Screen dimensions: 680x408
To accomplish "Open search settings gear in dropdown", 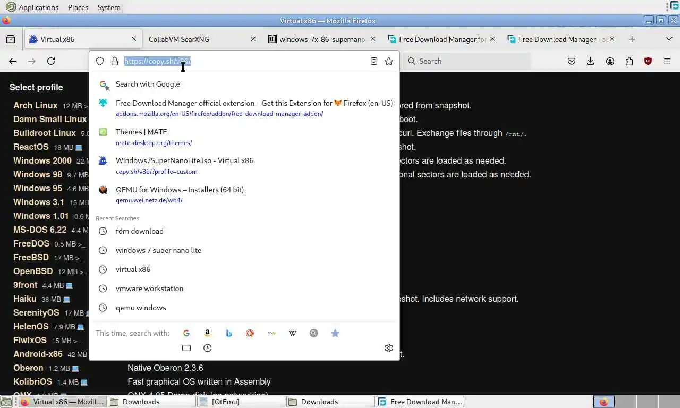I will (x=389, y=348).
